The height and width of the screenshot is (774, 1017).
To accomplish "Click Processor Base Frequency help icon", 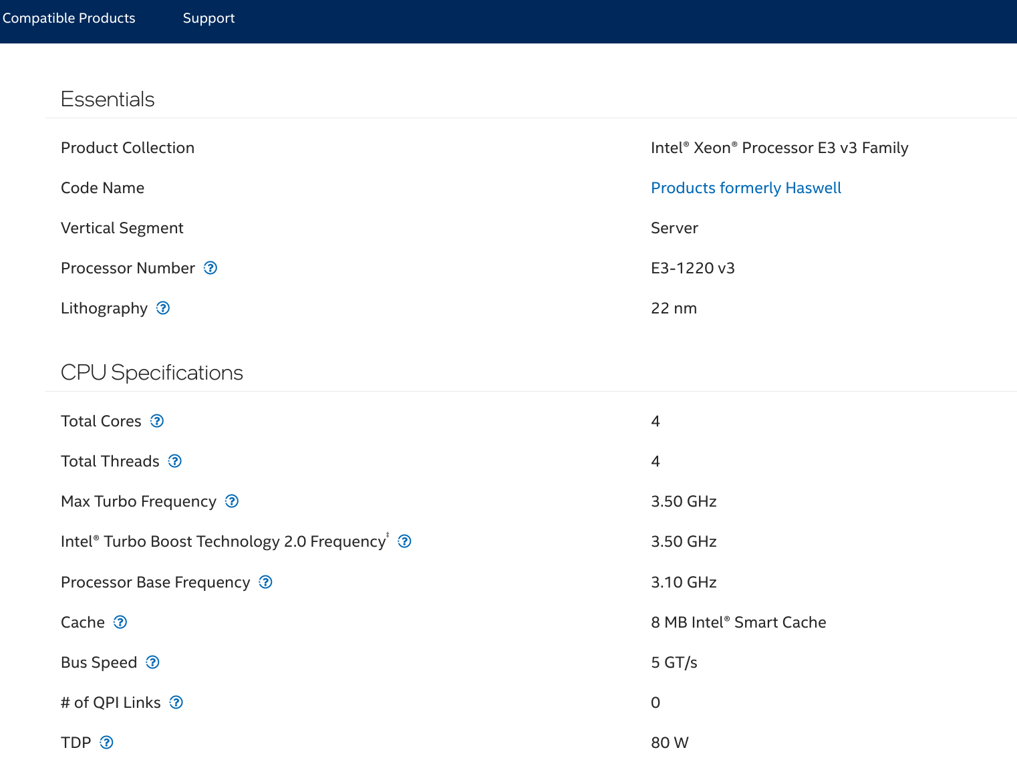I will pyautogui.click(x=265, y=582).
